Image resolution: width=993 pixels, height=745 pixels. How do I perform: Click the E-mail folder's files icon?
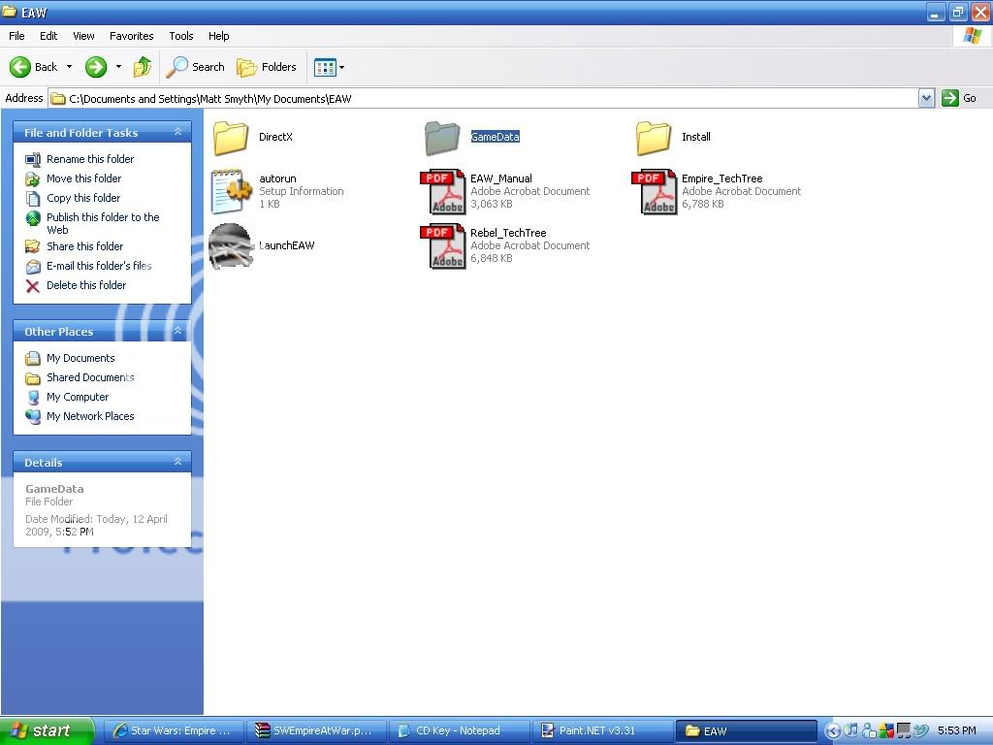click(33, 267)
